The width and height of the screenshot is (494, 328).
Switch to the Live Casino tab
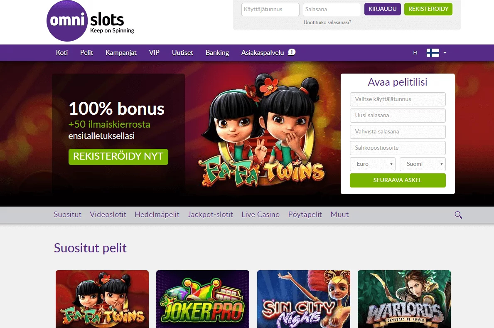coord(261,215)
